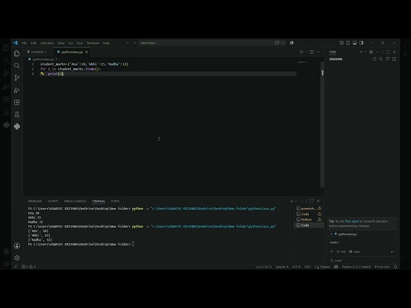Open the Search view in activity bar
This screenshot has height=308, width=411.
click(x=17, y=65)
